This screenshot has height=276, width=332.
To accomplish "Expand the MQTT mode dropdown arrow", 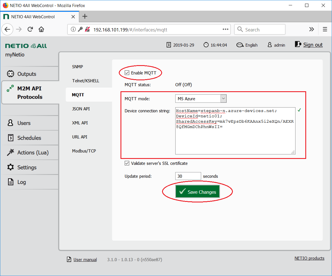I will [x=223, y=99].
